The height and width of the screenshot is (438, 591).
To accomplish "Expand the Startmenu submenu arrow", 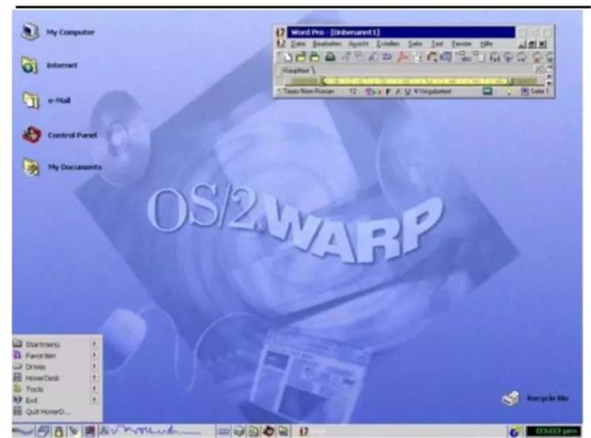I will [95, 343].
